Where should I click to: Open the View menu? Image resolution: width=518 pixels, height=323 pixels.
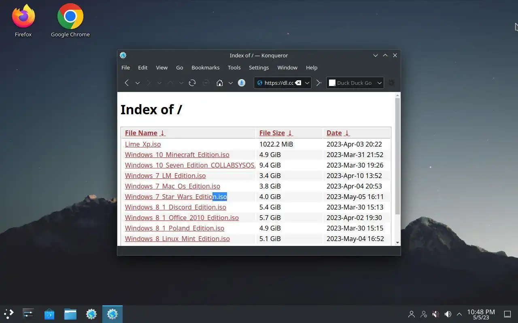(x=161, y=67)
